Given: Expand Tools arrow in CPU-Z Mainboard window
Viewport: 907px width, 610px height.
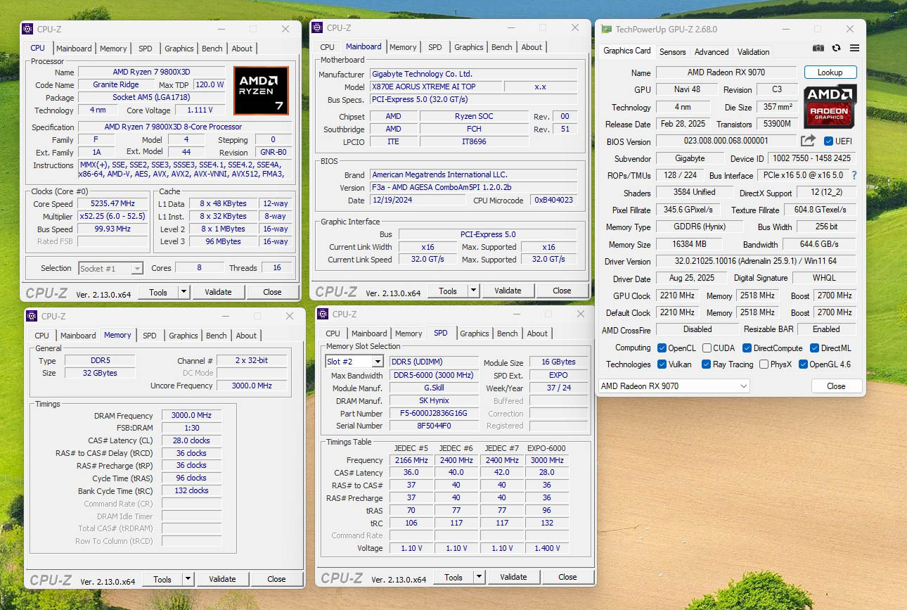Looking at the screenshot, I should pyautogui.click(x=474, y=291).
